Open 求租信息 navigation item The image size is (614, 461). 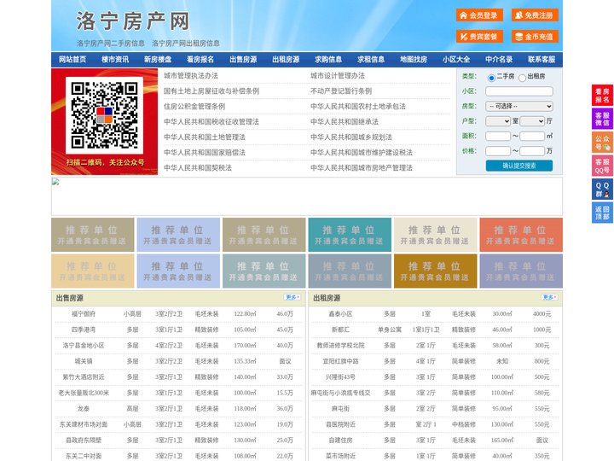click(x=371, y=60)
